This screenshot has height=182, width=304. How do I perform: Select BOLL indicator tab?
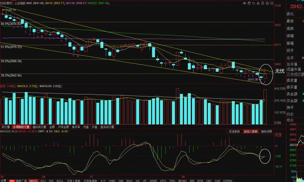(x=60, y=181)
